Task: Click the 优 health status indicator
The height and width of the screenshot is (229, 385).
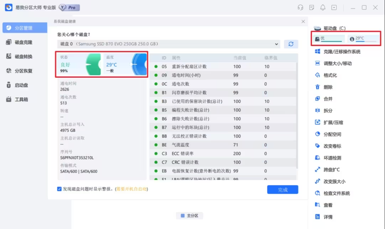Action: click(329, 38)
